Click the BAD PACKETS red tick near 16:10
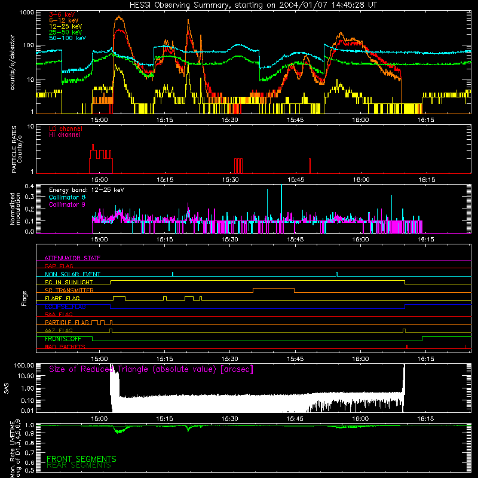478x478 pixels. (x=407, y=347)
